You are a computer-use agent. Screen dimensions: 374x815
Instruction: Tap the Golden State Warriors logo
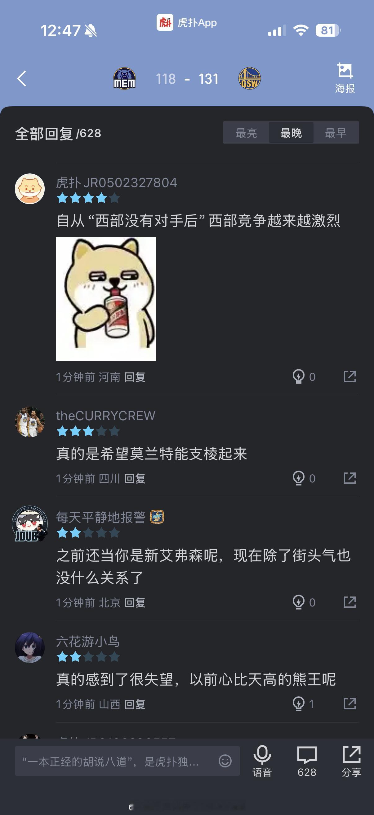click(x=249, y=78)
